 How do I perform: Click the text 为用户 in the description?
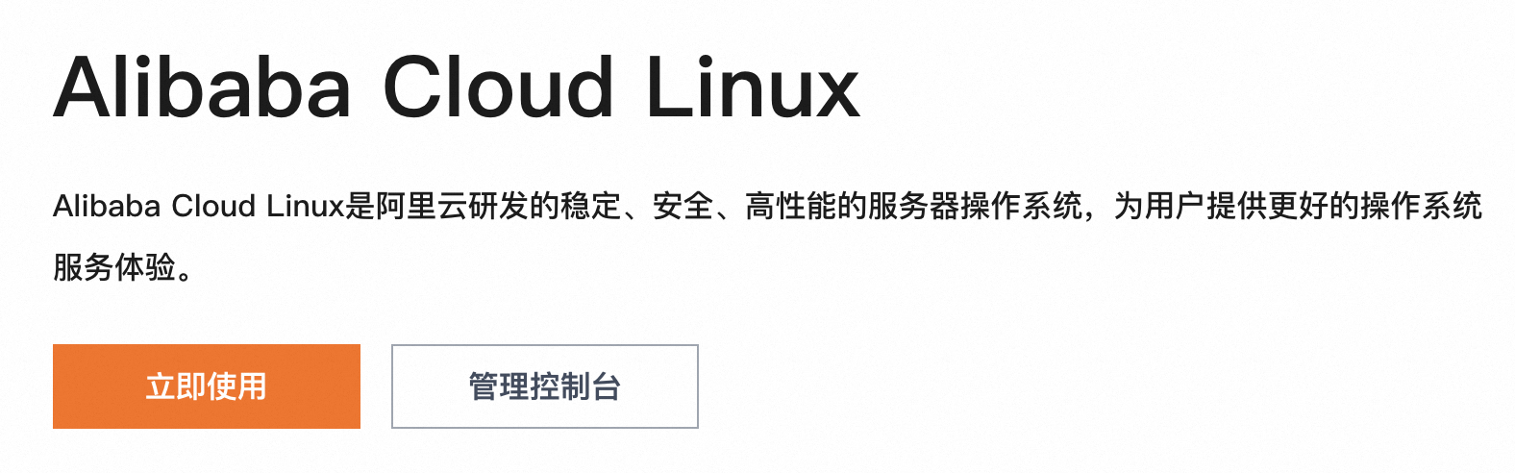point(1159,206)
